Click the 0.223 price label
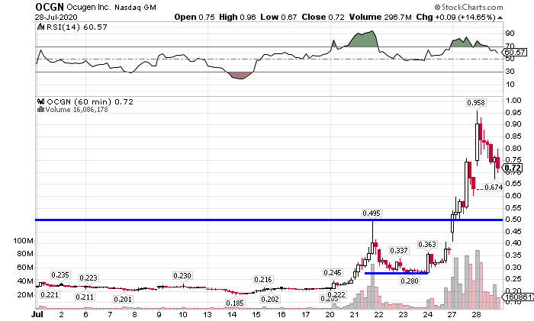The image size is (534, 321). tap(88, 278)
